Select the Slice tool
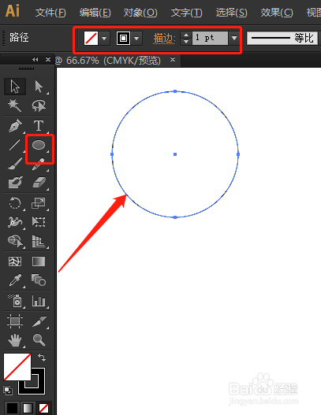This screenshot has width=321, height=415. tap(39, 321)
